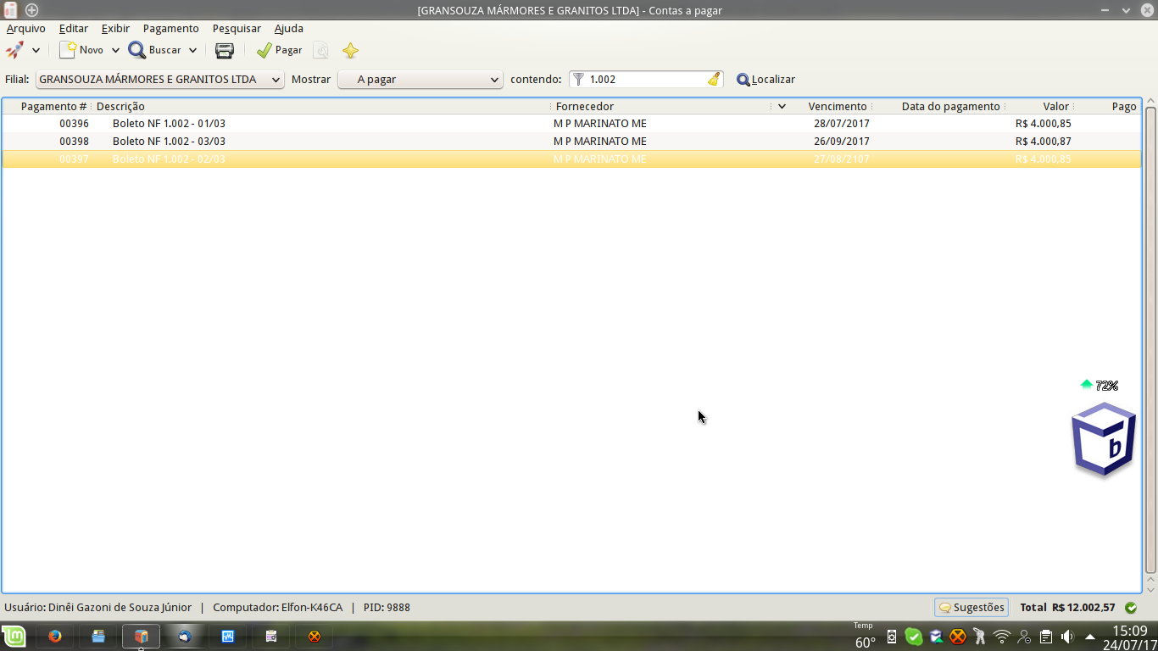This screenshot has height=651, width=1158.
Task: Open the Exibir menu
Action: (x=115, y=28)
